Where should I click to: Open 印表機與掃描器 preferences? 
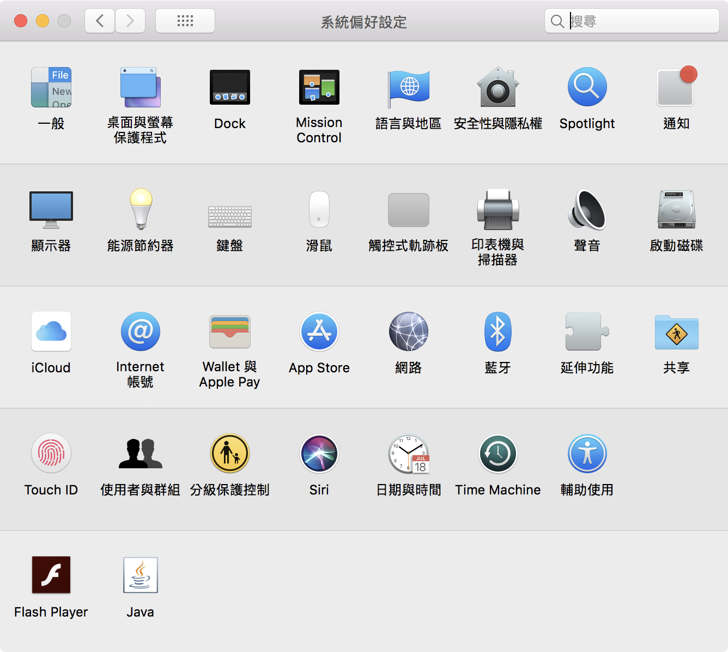498,210
